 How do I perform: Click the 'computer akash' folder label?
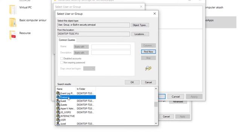[214, 7]
